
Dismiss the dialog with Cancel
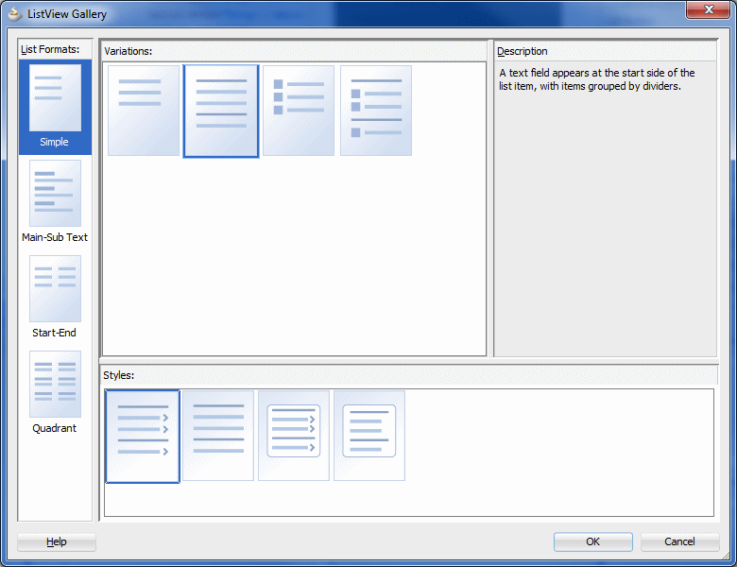tap(679, 541)
